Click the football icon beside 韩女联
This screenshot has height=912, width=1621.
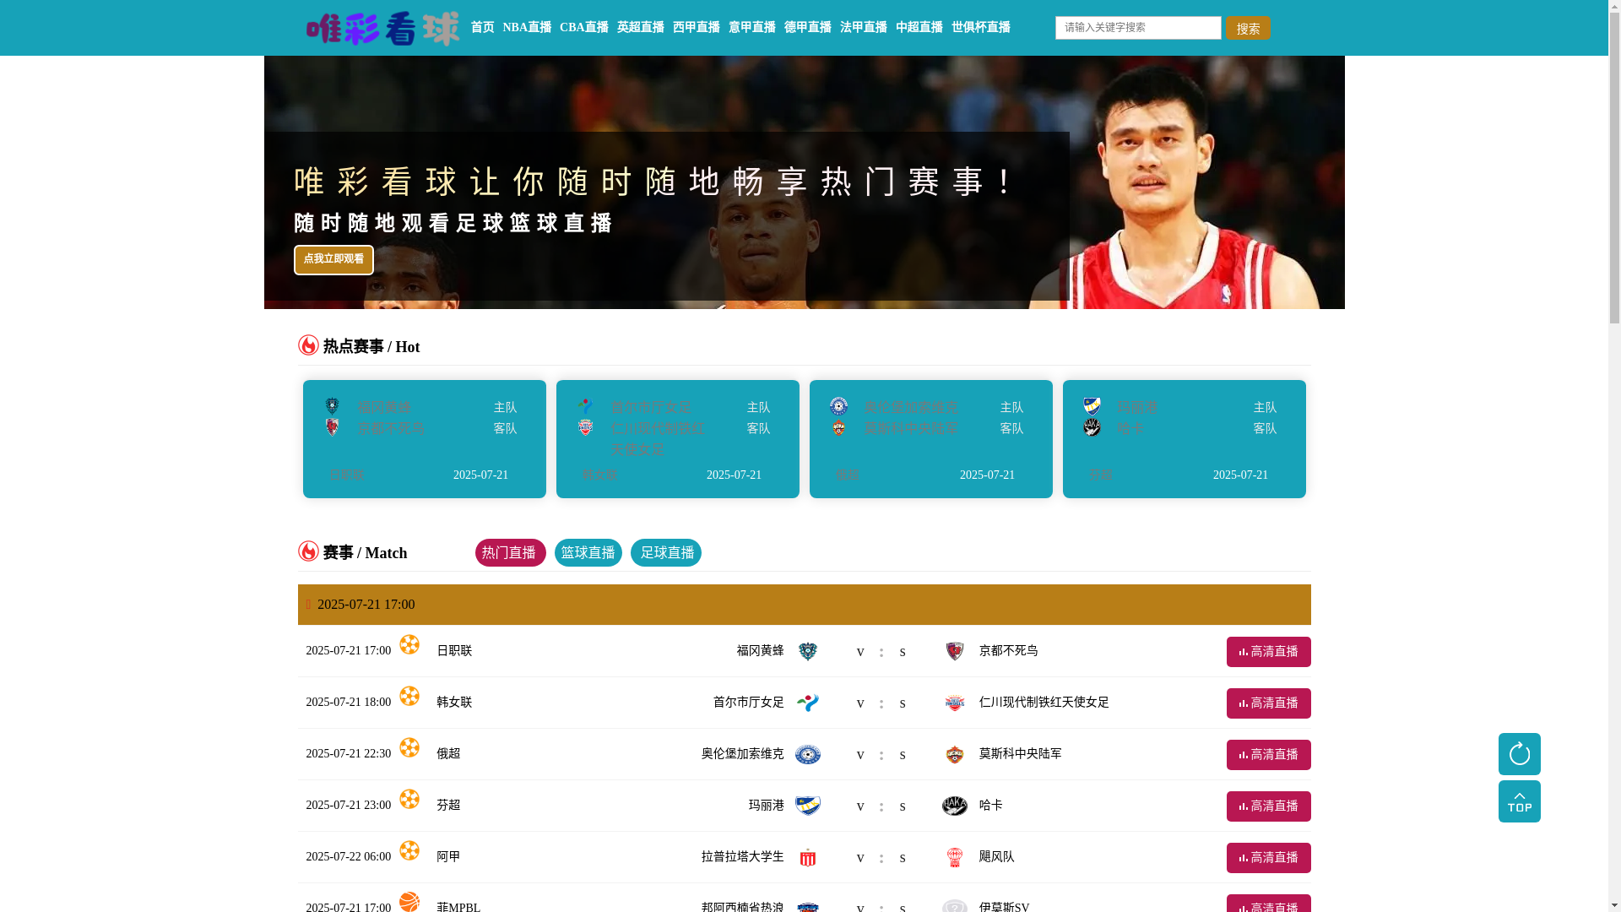409,696
